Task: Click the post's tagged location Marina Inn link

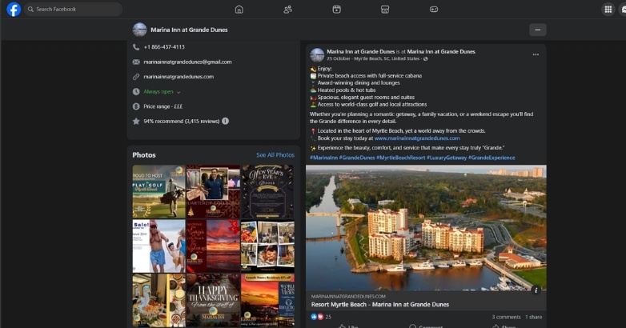Action: (441, 51)
